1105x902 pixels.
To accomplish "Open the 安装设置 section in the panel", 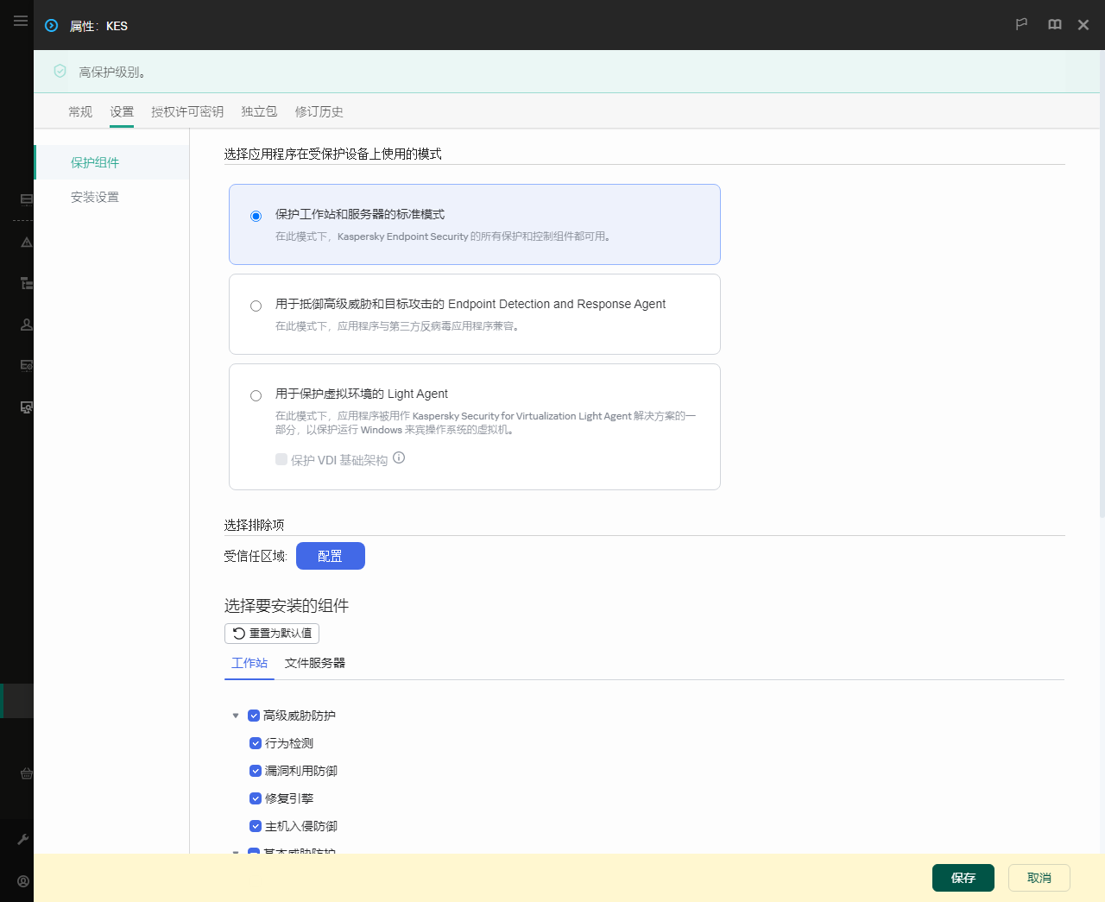I will point(95,197).
